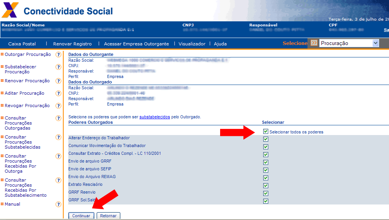389x220 pixels.
Task: Click the Caixa X logo
Action: [x=10, y=10]
